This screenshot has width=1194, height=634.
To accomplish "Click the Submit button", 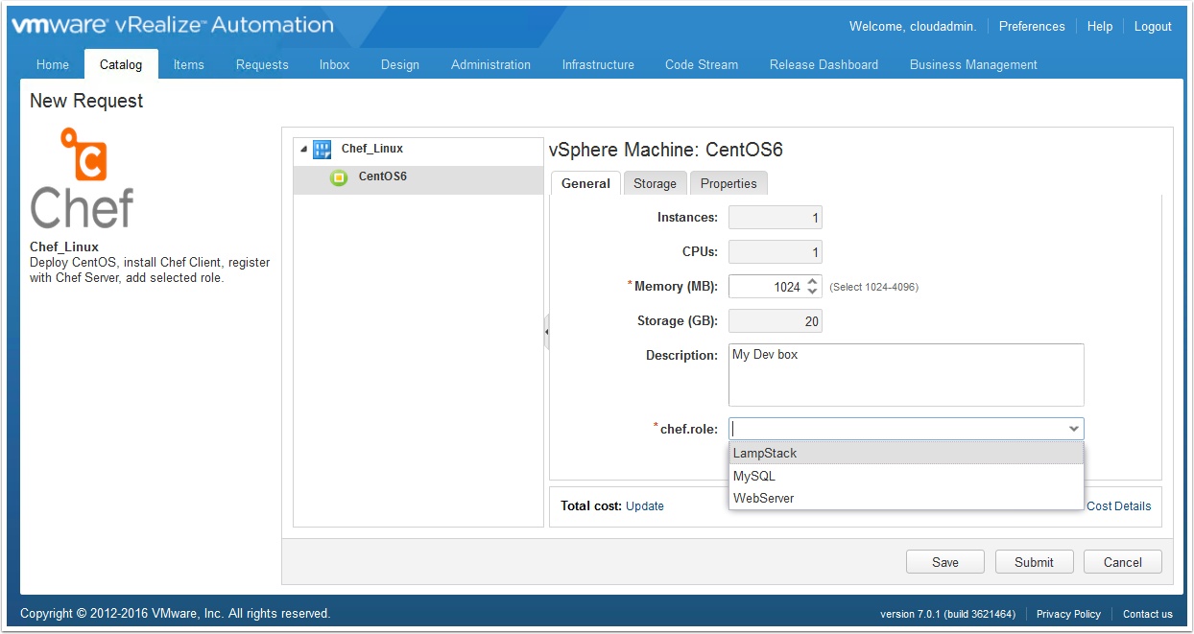I will (x=1034, y=562).
